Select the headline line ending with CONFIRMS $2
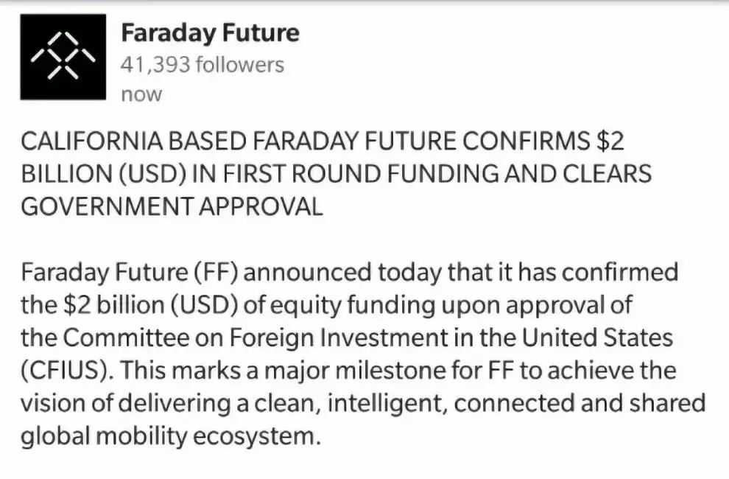This screenshot has width=729, height=479. point(323,141)
